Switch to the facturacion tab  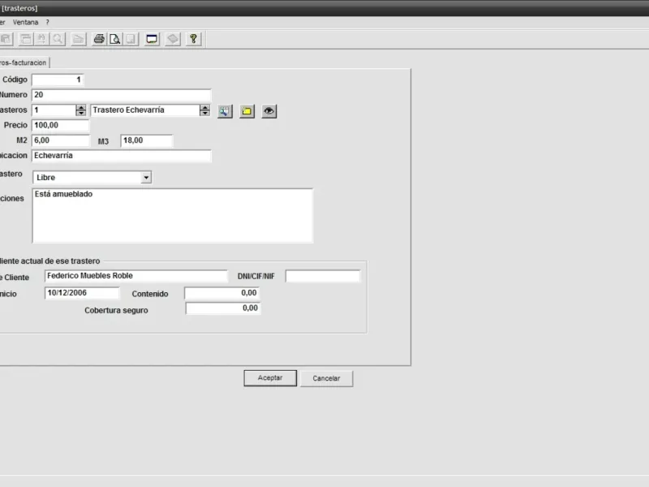24,62
